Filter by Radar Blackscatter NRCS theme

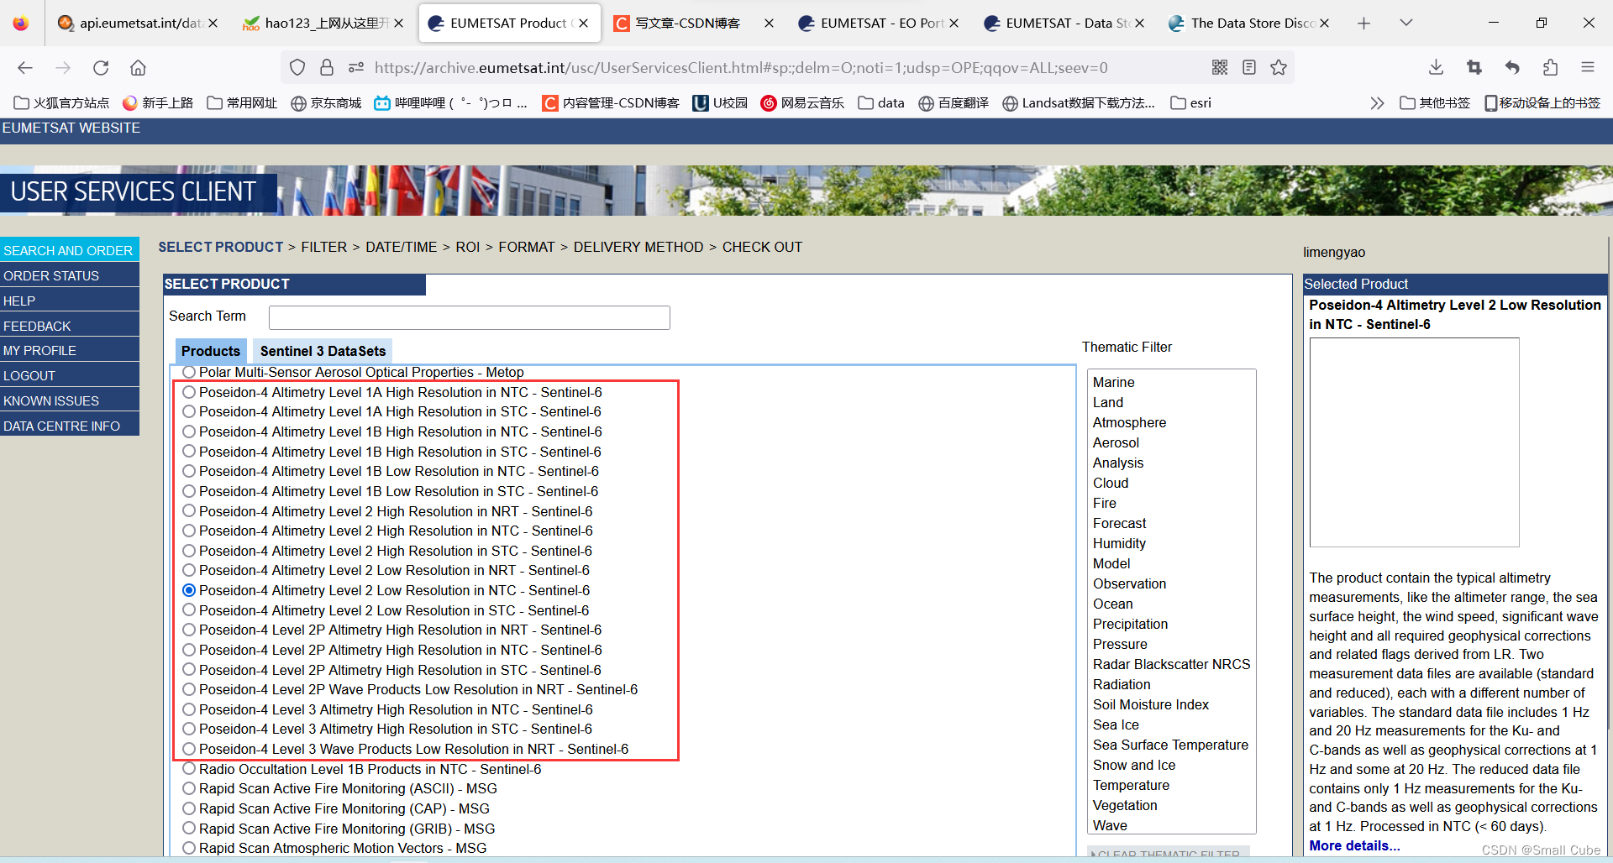(x=1171, y=664)
